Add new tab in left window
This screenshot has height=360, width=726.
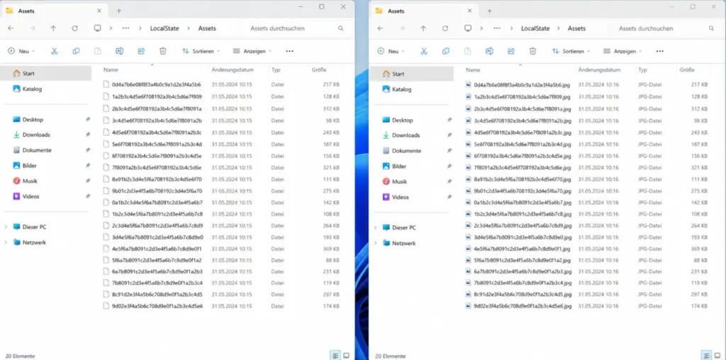[x=119, y=11]
